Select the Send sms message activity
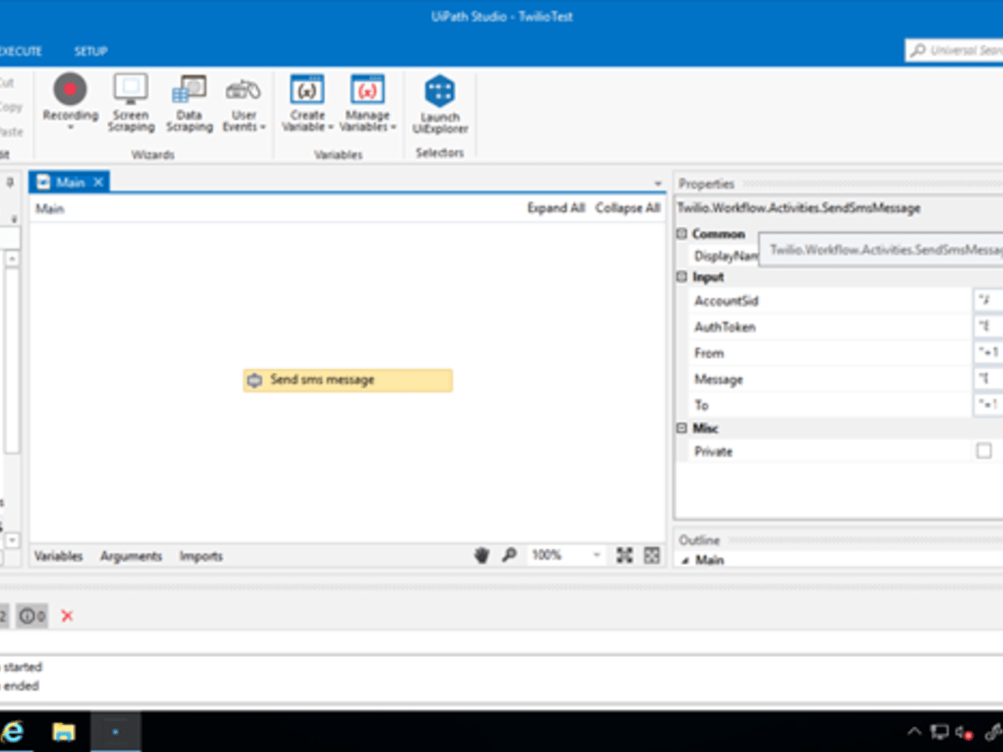The image size is (1003, 752). click(x=348, y=381)
